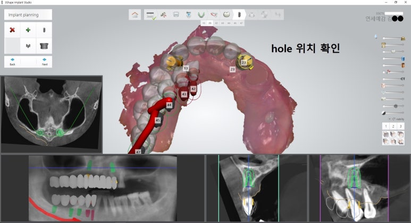Click the green plus add implant icon

(x=28, y=30)
